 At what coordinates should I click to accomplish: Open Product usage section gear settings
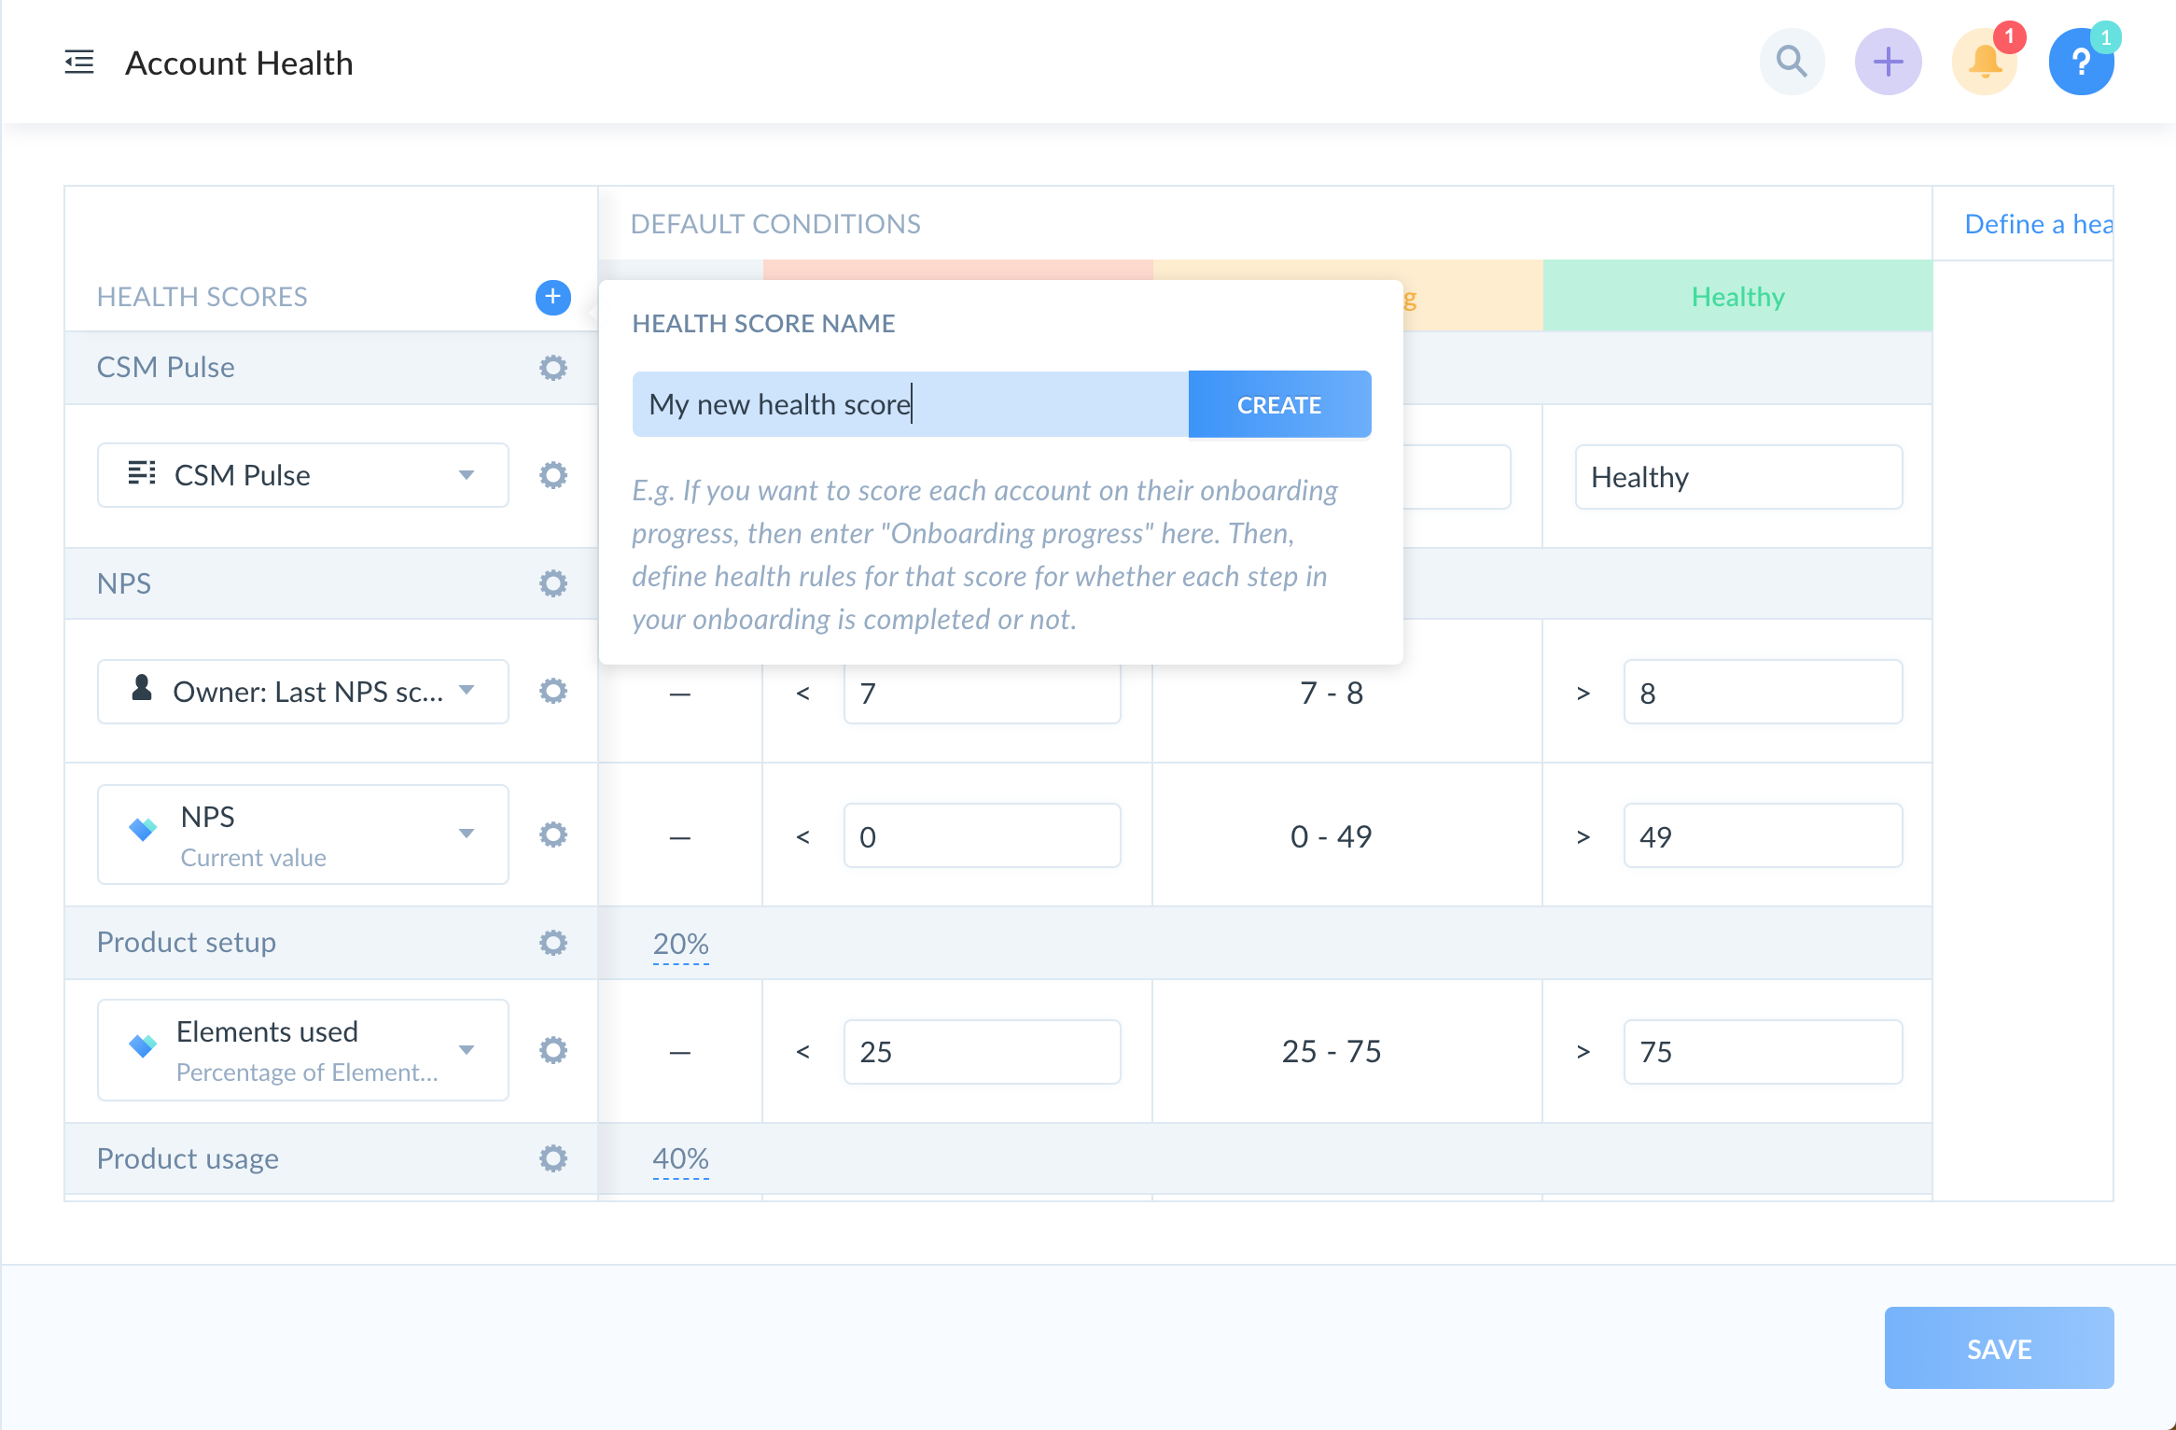click(552, 1159)
